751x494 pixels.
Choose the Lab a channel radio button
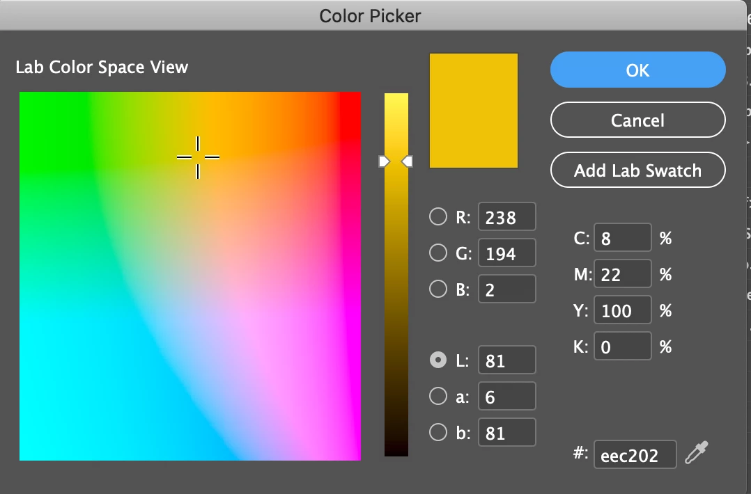[438, 397]
